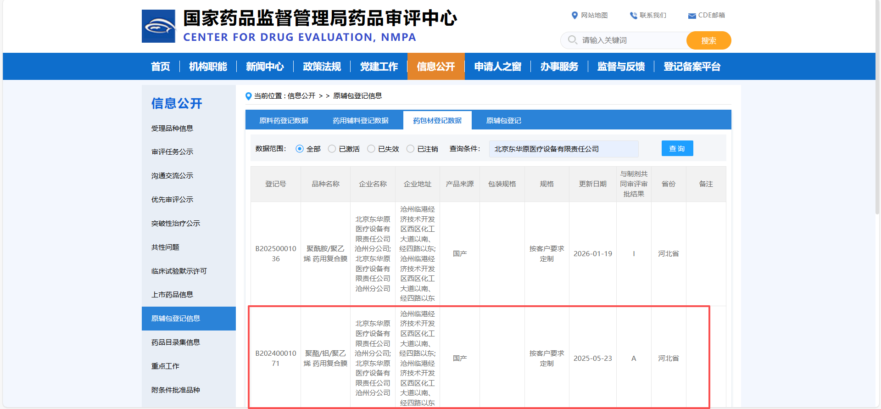Click the blue 查询 button
Viewport: 881px width, 409px height.
[677, 148]
